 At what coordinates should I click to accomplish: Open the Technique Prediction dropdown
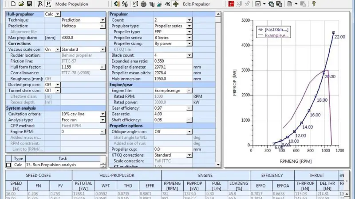click(103, 20)
